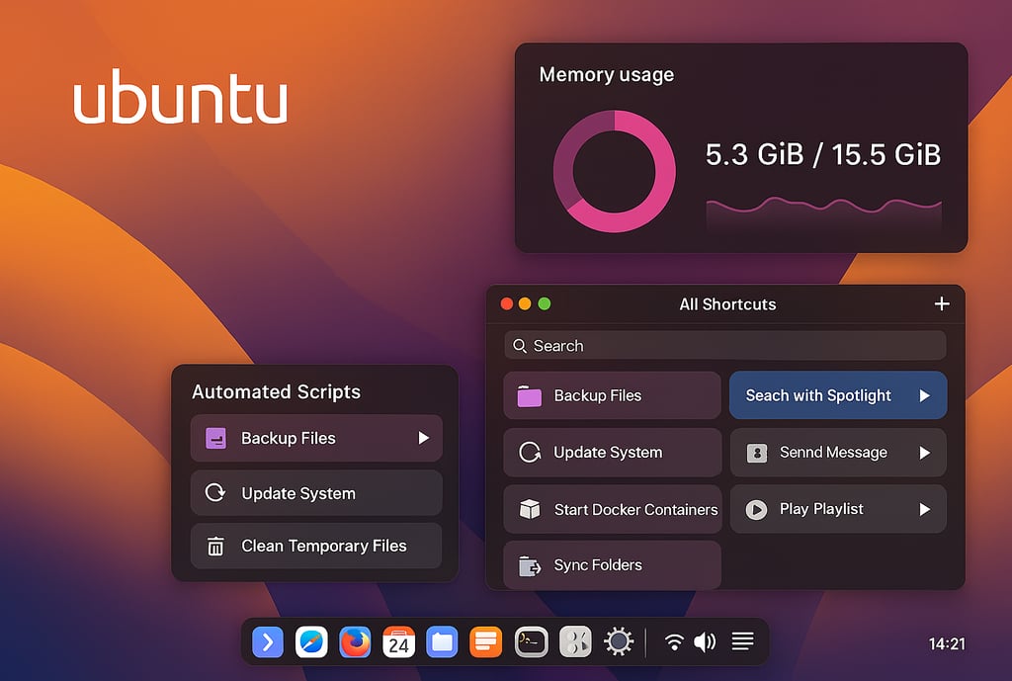The height and width of the screenshot is (681, 1012).
Task: Click the memory usage donut chart
Action: point(615,168)
